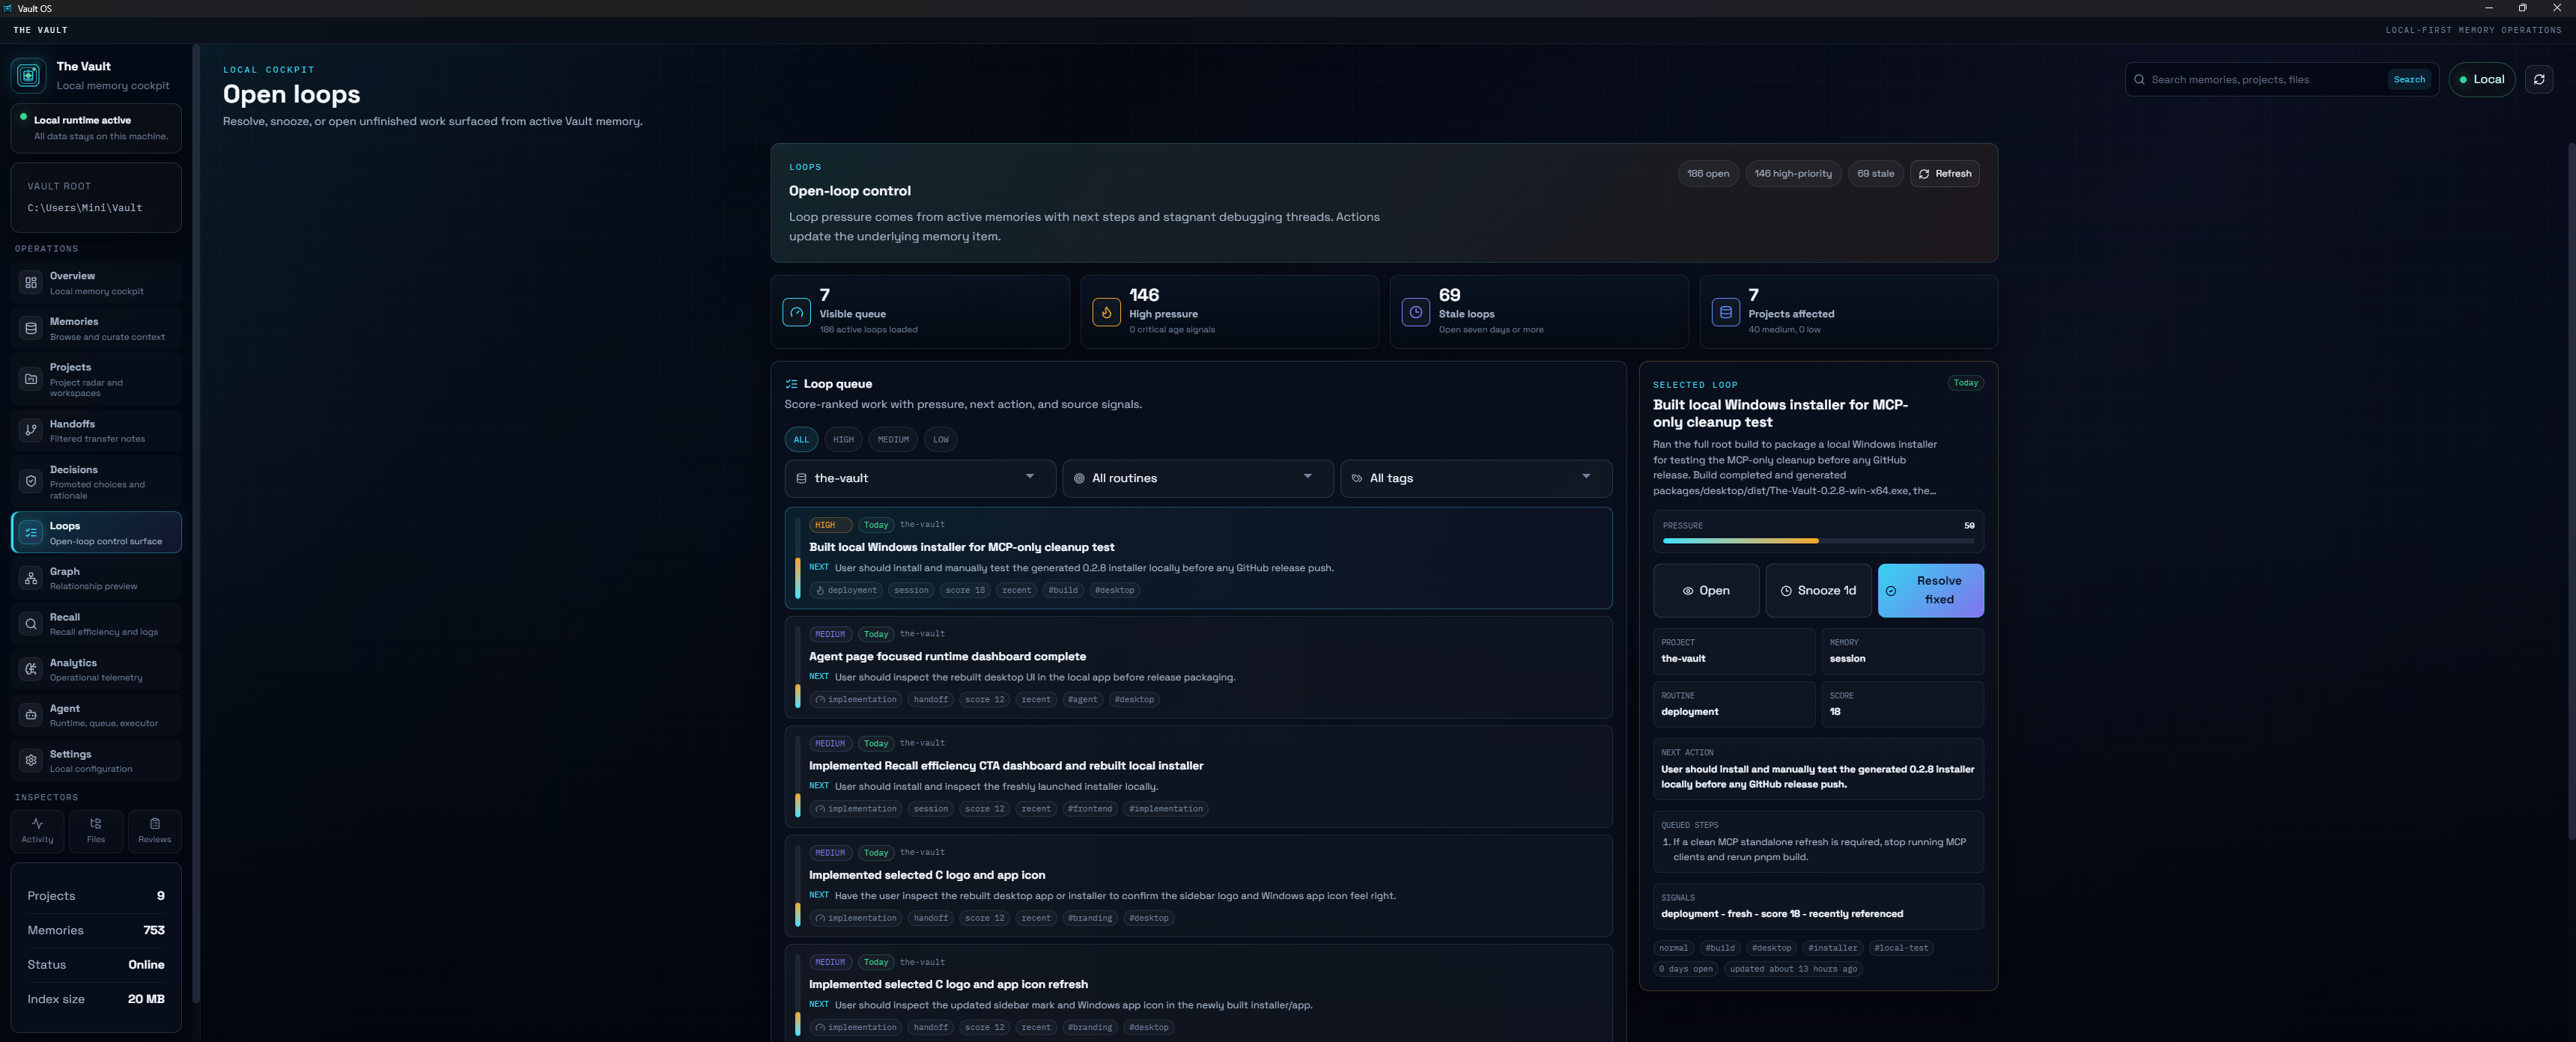Click Open on the selected loop

[1706, 590]
